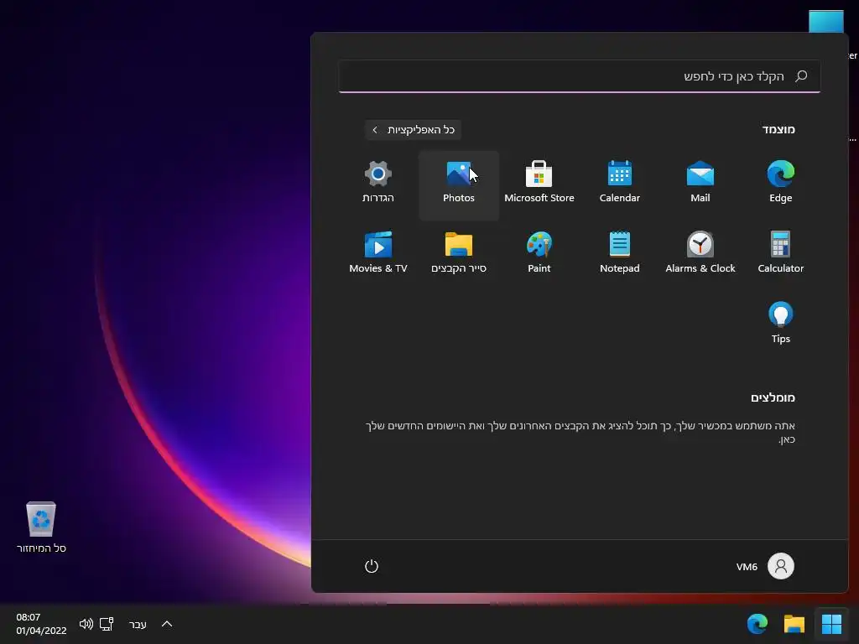Click the search magnifier icon

pyautogui.click(x=801, y=76)
